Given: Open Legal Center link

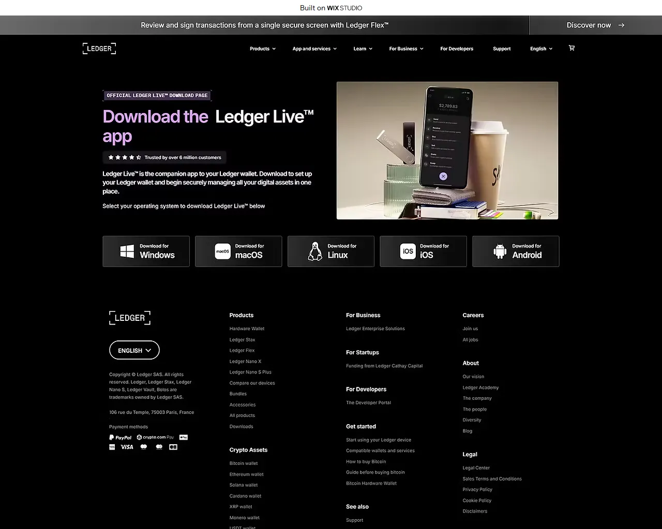Looking at the screenshot, I should point(476,468).
